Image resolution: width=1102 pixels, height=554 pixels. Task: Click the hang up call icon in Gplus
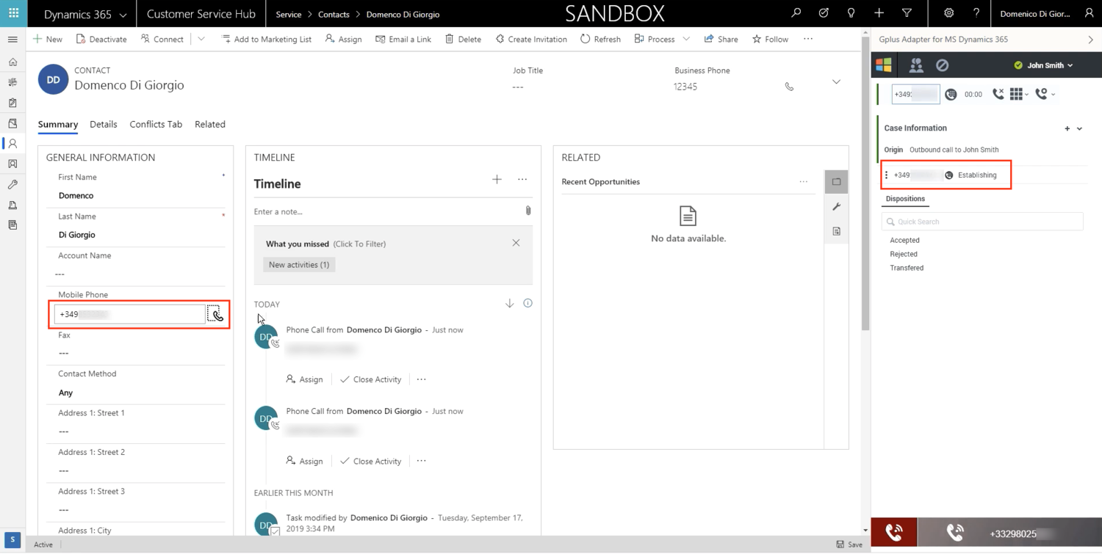coord(998,94)
